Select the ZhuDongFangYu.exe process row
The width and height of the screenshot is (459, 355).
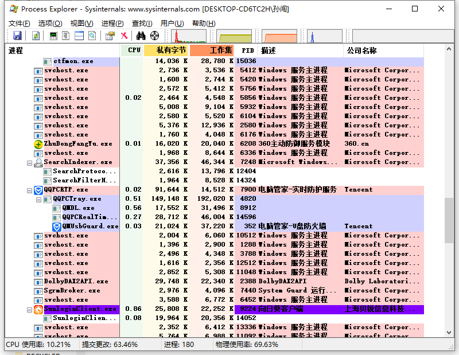pos(214,144)
